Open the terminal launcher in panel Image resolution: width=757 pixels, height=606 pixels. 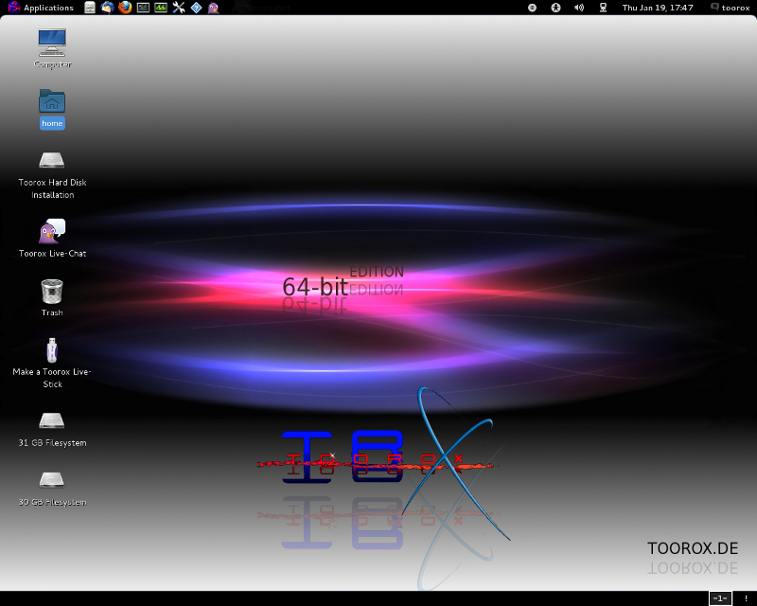[143, 8]
